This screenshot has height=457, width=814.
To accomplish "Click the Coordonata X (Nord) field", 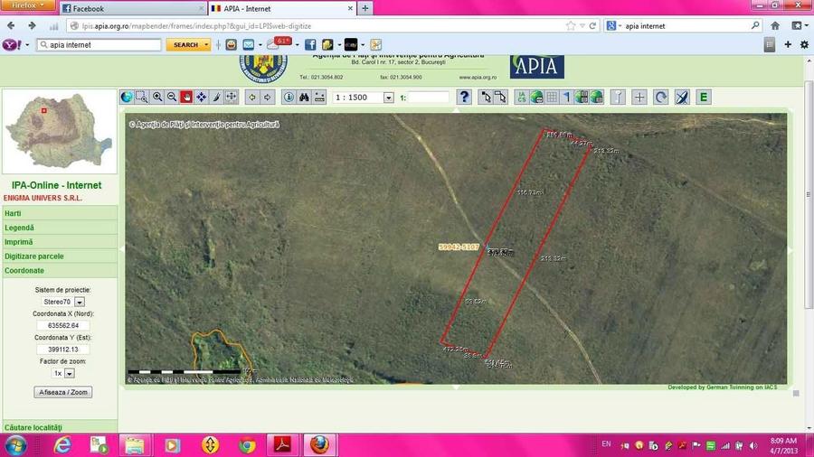I will coord(63,326).
